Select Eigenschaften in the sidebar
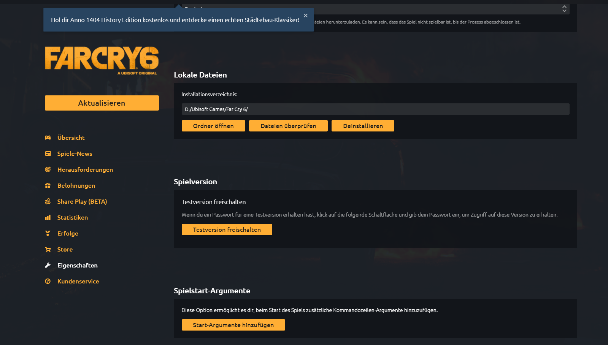Image resolution: width=608 pixels, height=345 pixels. (x=78, y=265)
